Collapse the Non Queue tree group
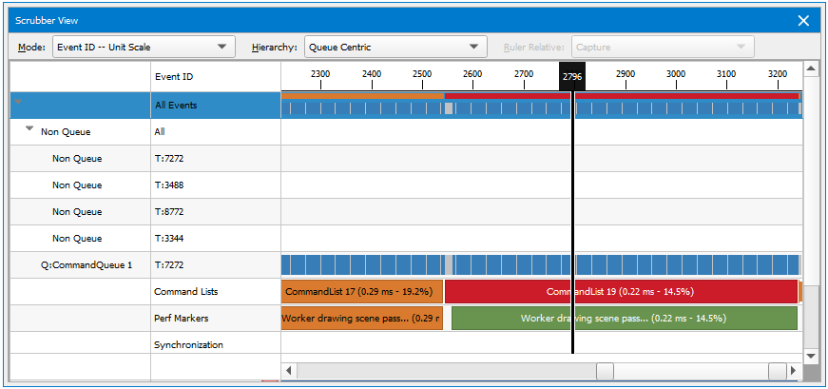The height and width of the screenshot is (389, 828). pyautogui.click(x=29, y=131)
